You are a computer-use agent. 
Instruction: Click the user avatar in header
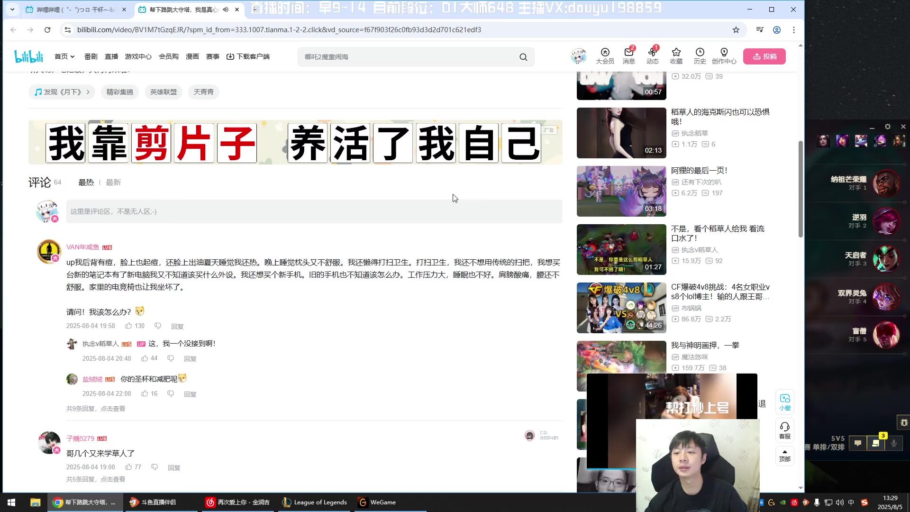pos(578,56)
